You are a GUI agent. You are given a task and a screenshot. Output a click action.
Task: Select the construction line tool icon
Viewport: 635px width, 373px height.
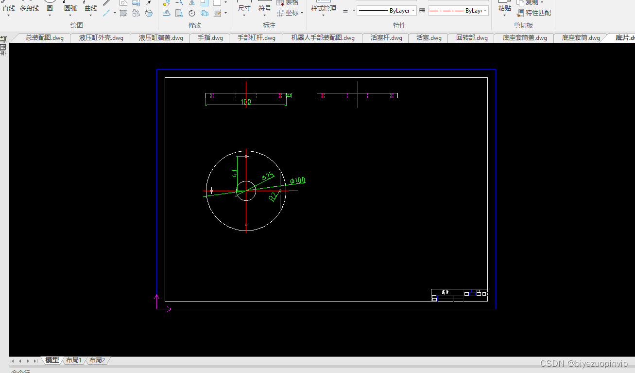pos(106,13)
